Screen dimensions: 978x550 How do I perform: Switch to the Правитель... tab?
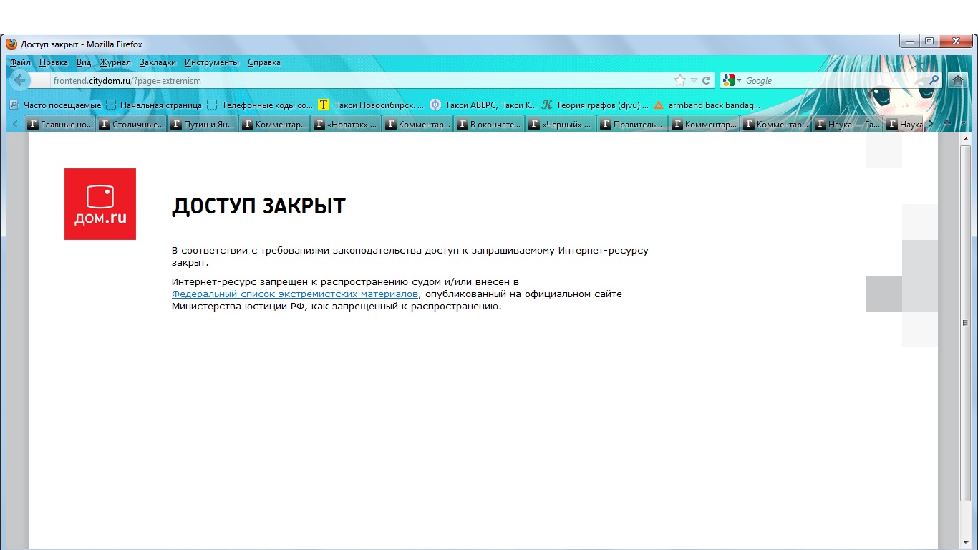pos(632,124)
